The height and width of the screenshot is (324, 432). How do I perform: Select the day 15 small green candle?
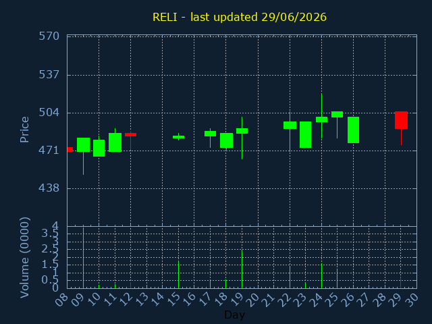pyautogui.click(x=178, y=137)
